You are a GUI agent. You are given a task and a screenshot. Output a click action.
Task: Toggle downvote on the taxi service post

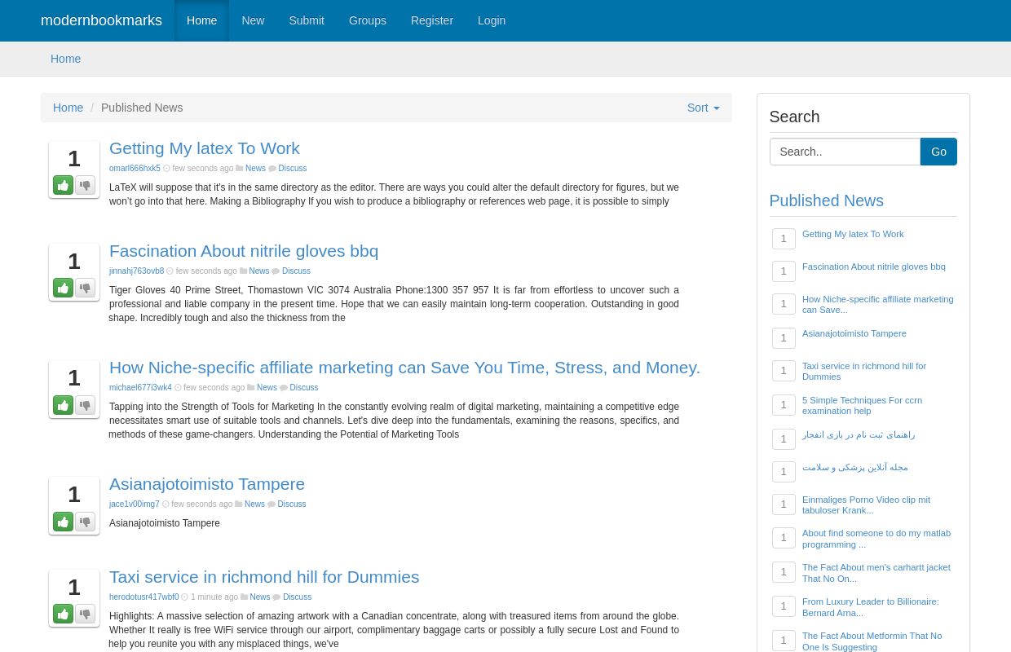coord(85,614)
